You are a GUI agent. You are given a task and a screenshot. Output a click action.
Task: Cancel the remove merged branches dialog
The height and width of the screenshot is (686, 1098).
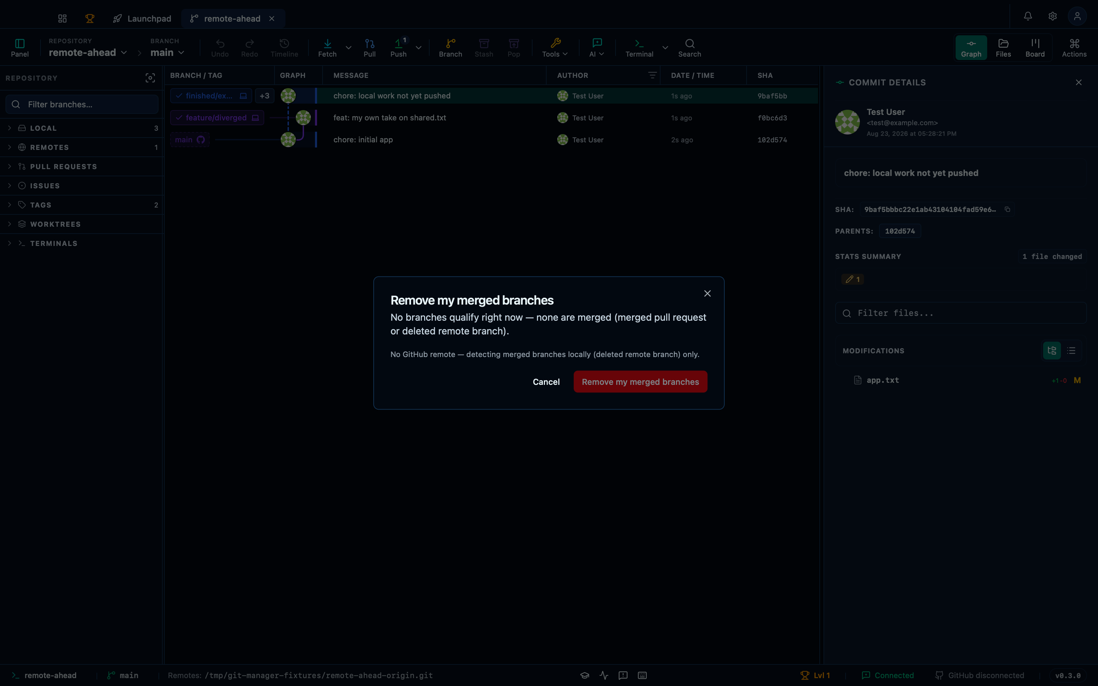point(546,381)
